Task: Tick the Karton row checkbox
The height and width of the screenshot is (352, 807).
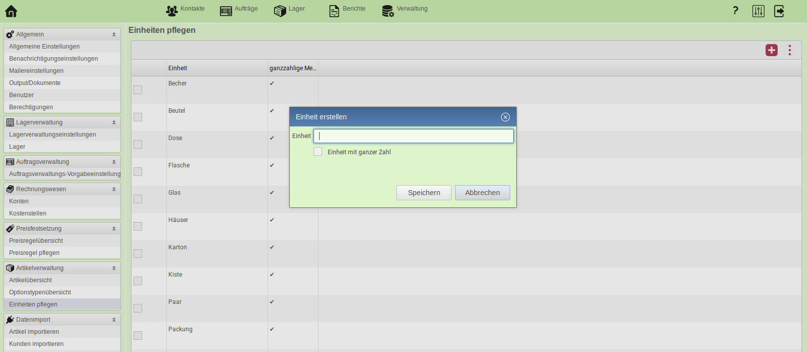Action: [x=138, y=254]
